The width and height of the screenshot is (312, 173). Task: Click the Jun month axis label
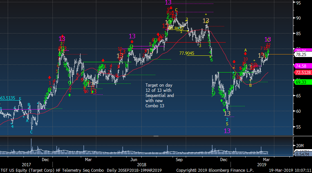(x=134, y=160)
